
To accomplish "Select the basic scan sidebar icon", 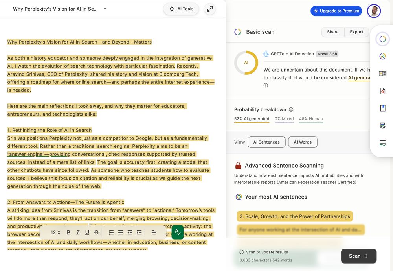I will pyautogui.click(x=382, y=39).
